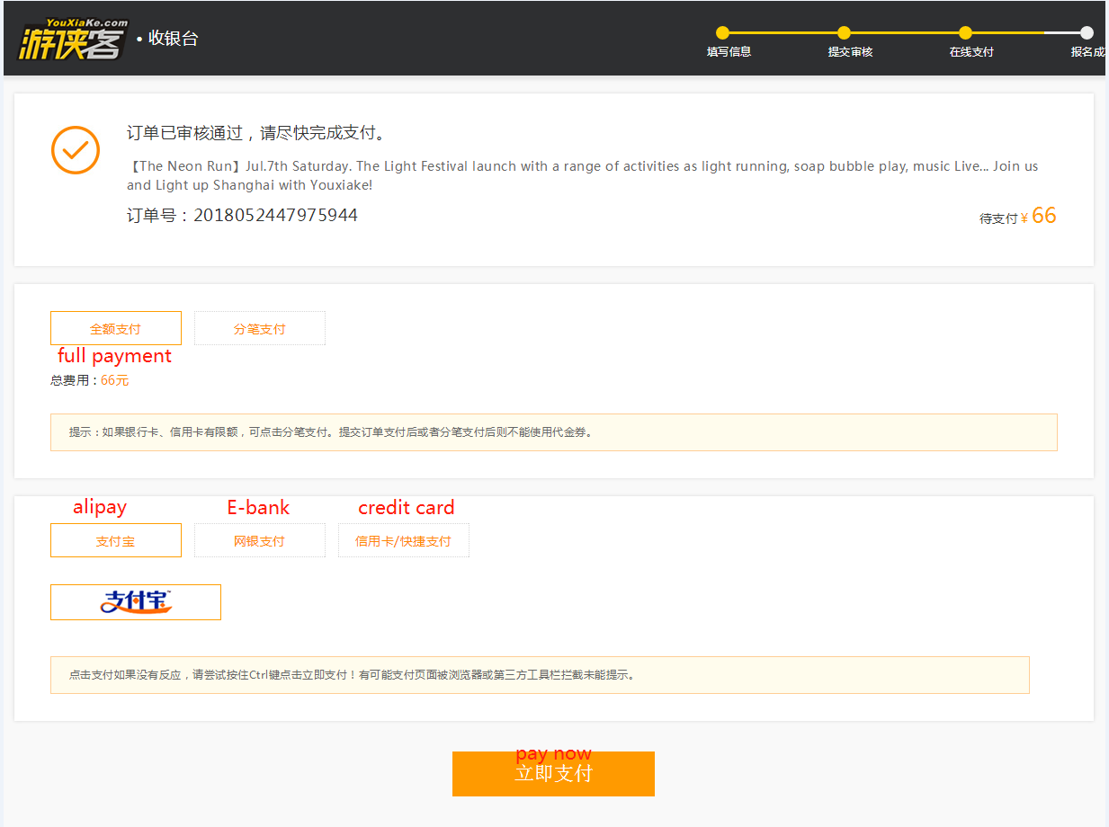This screenshot has height=827, width=1109.
Task: Click the 收银台 header title
Action: 173,39
